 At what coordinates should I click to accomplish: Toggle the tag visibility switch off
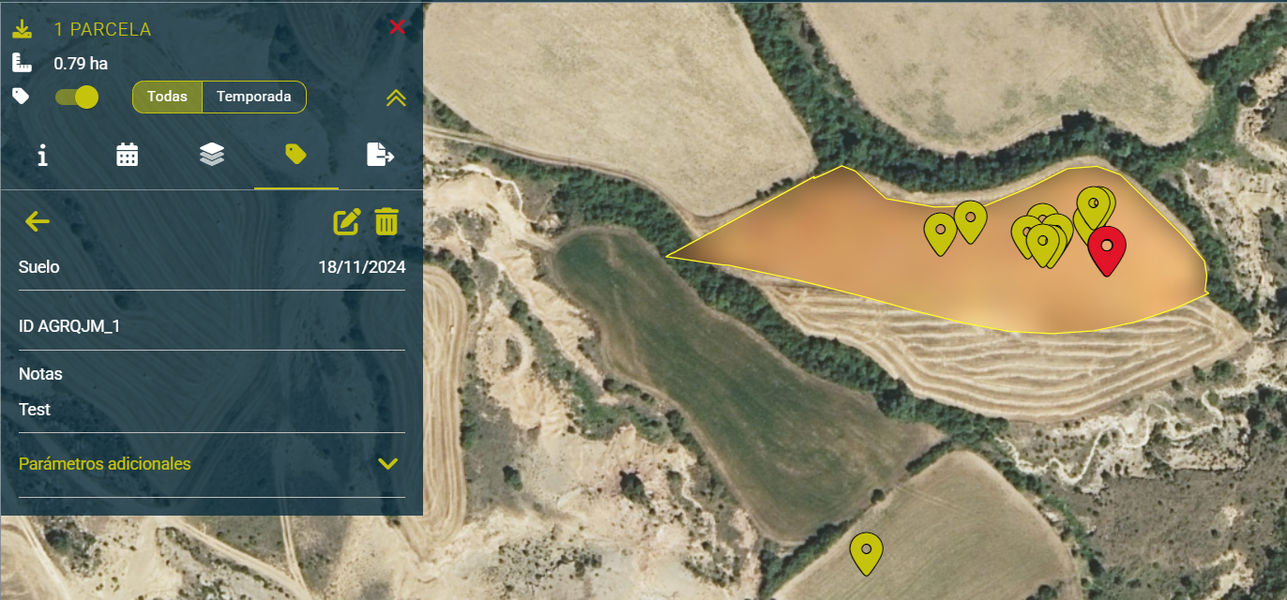77,97
